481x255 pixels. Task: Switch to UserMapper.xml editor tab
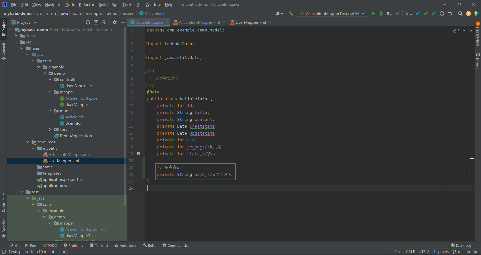tap(251, 22)
